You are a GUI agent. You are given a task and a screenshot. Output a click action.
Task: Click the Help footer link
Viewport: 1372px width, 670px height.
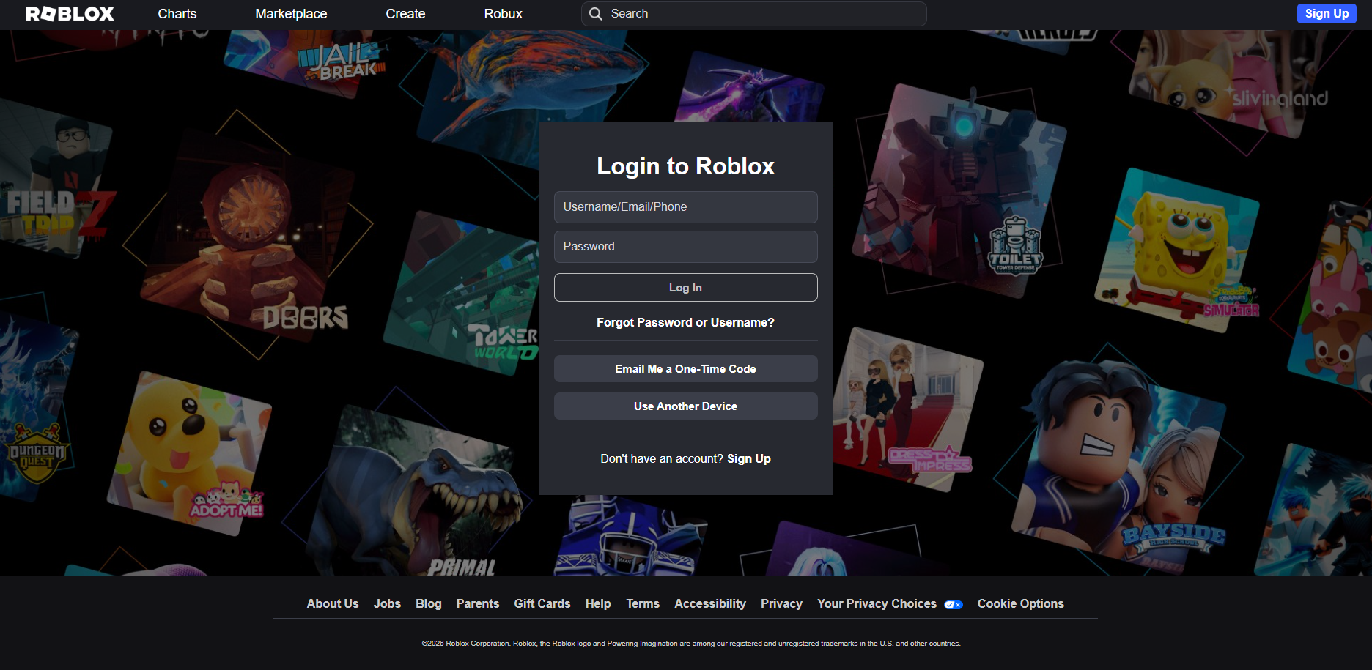(598, 603)
